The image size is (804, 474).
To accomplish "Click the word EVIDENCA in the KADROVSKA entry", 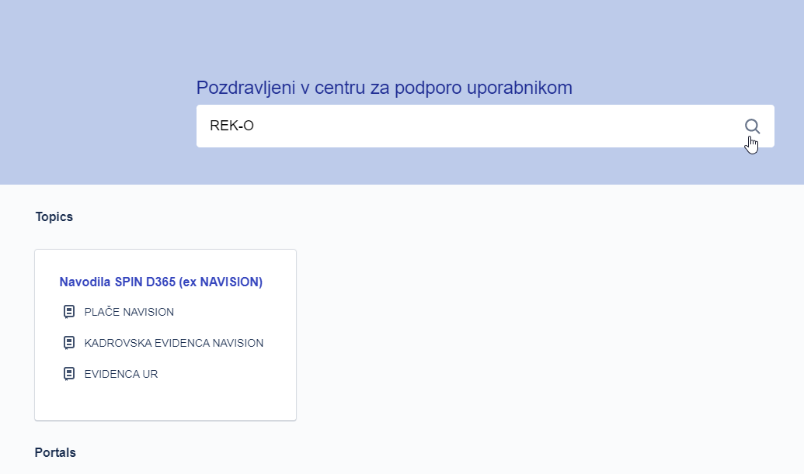I will point(182,343).
